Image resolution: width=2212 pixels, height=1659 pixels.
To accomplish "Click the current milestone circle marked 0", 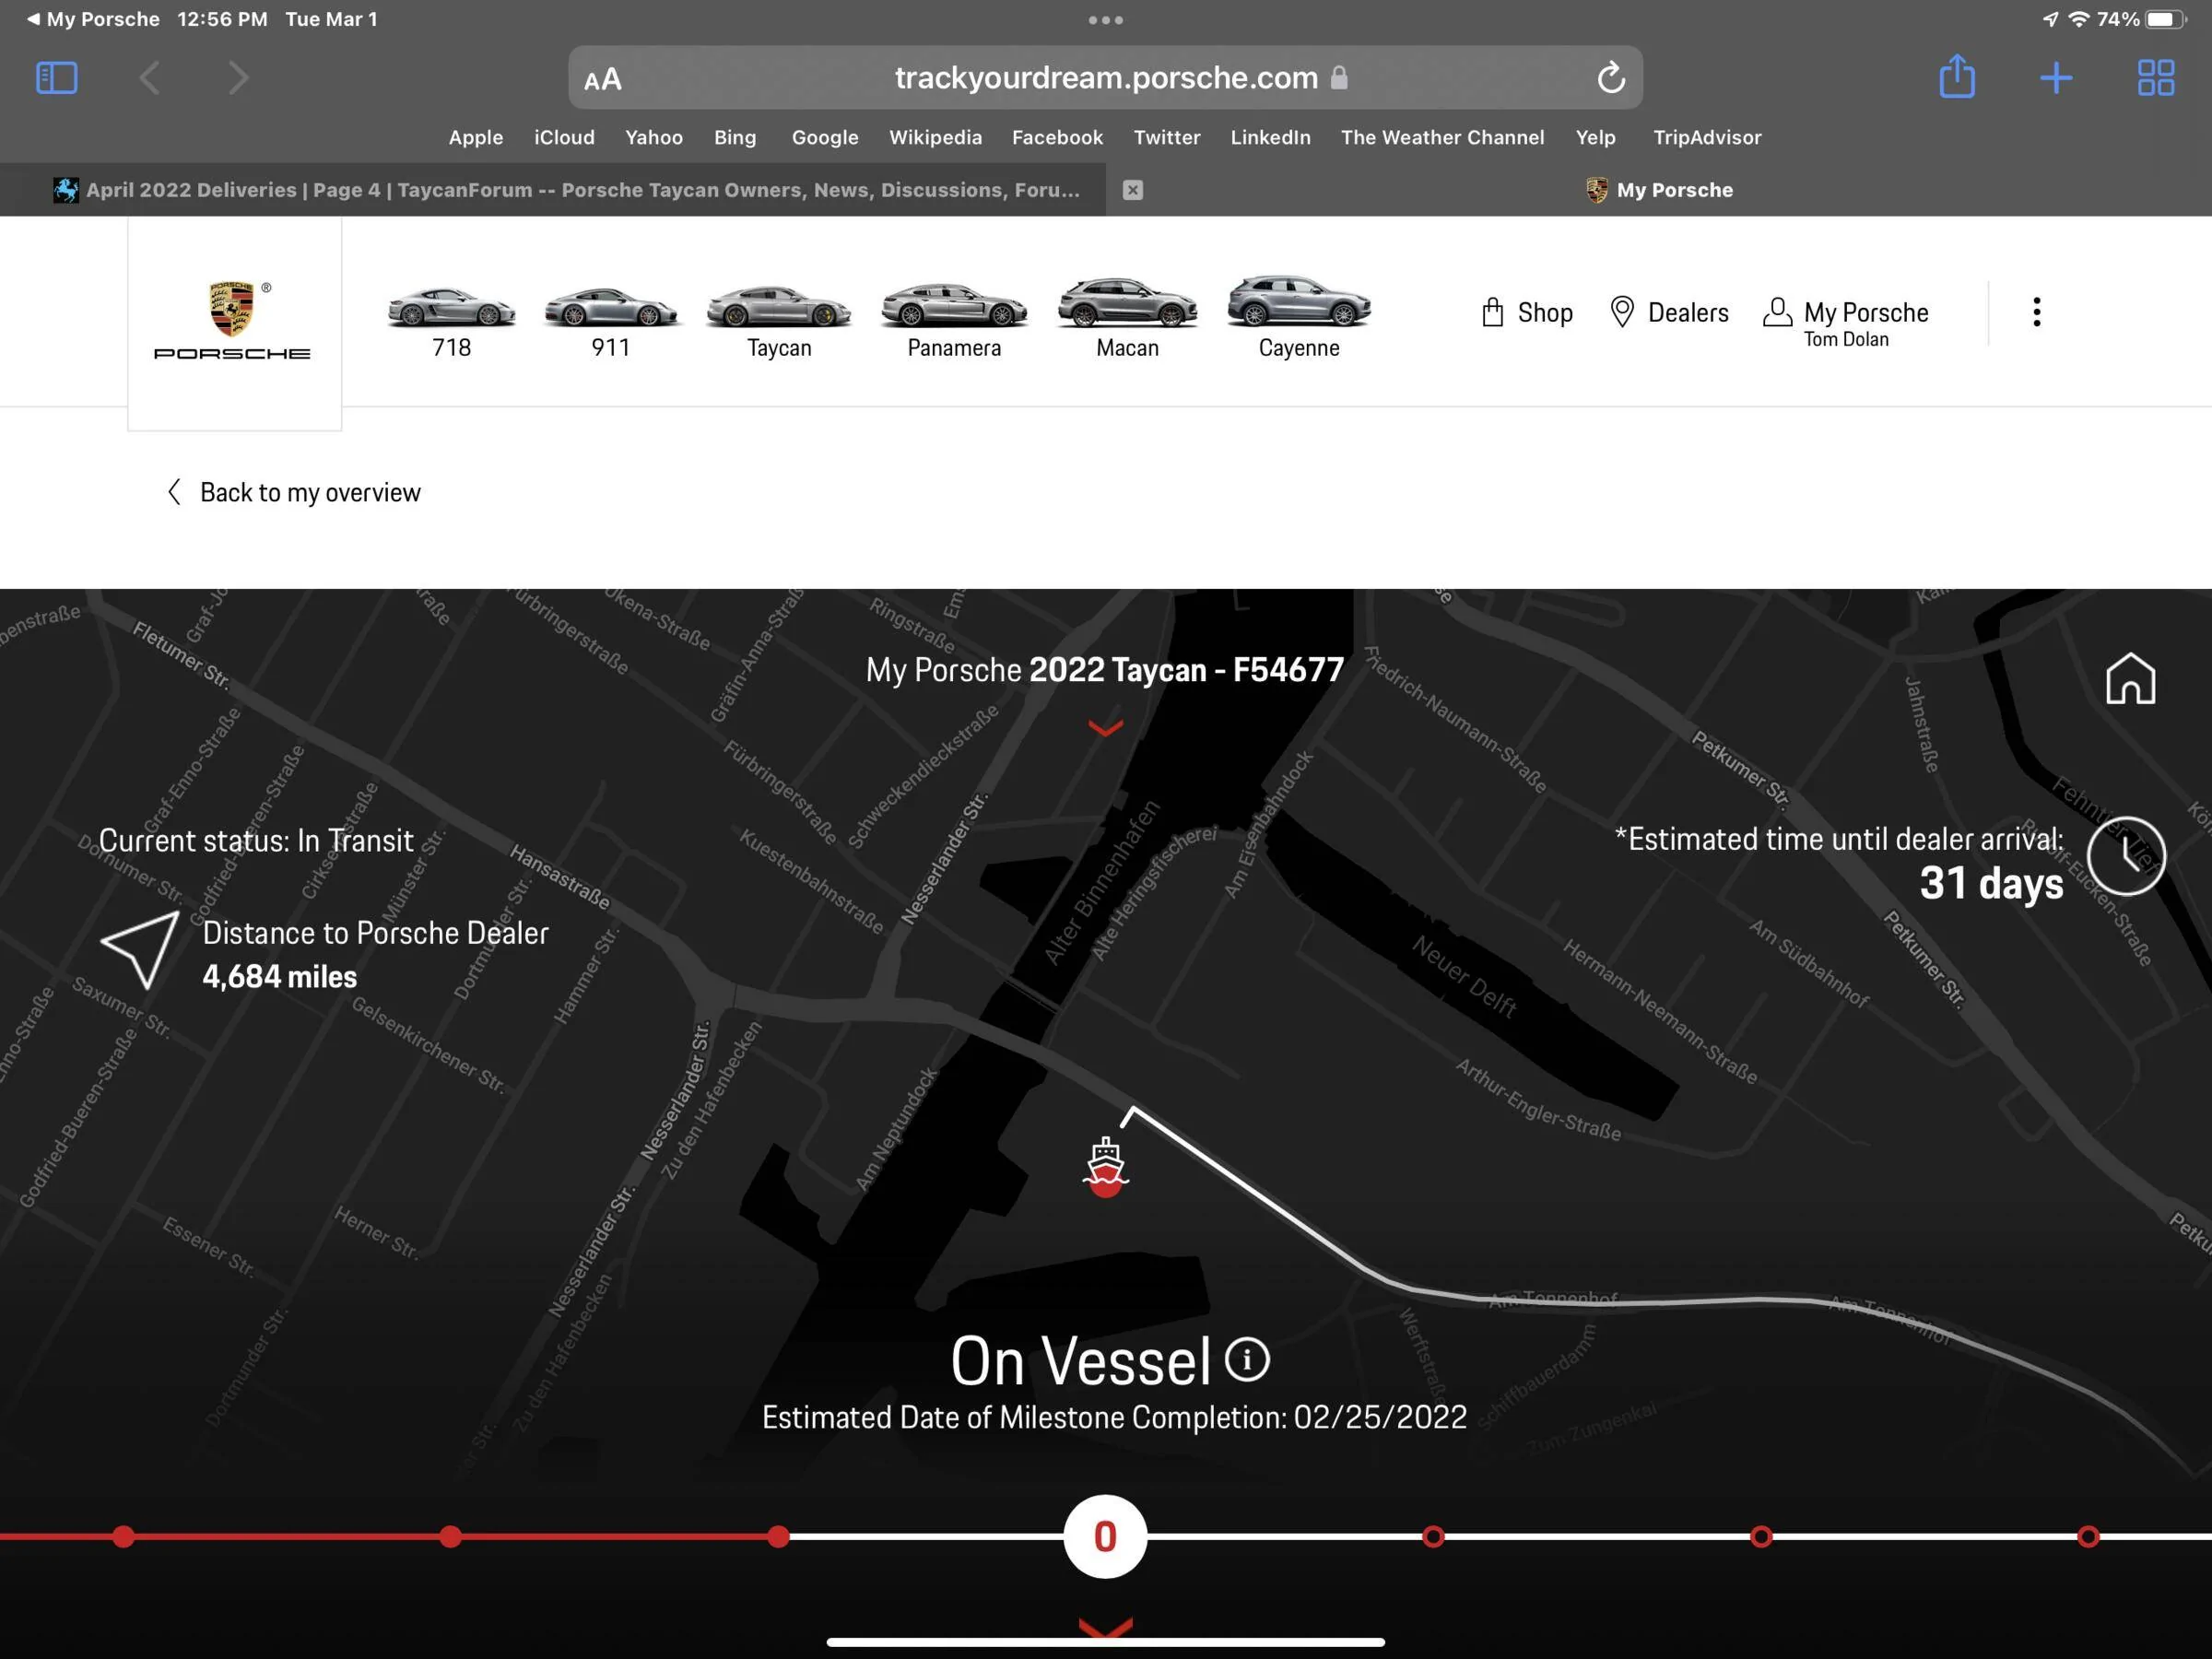I will 1105,1537.
